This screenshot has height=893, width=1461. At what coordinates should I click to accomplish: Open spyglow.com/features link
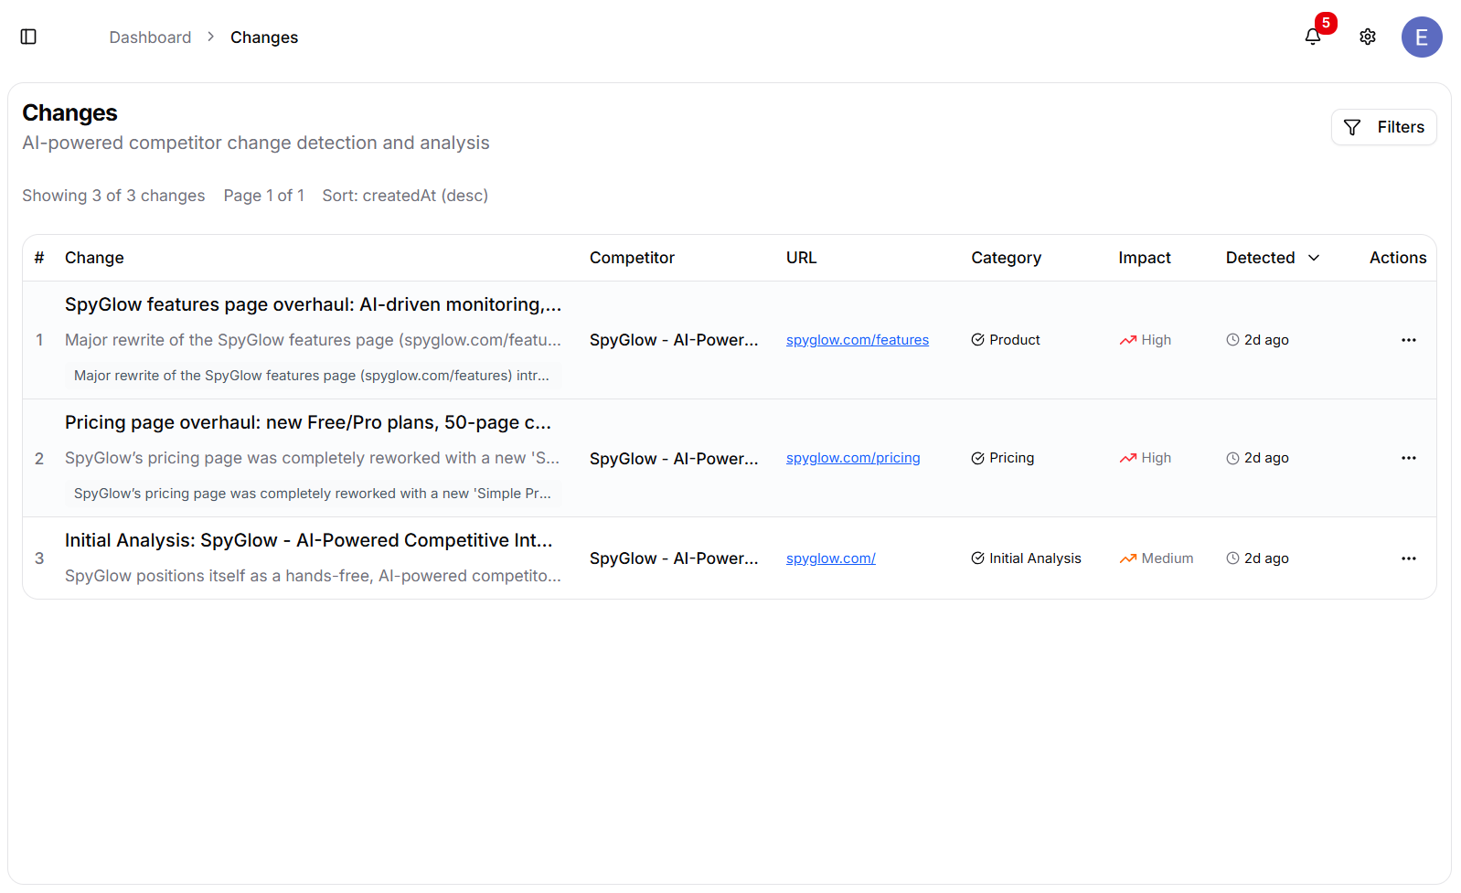coord(858,340)
